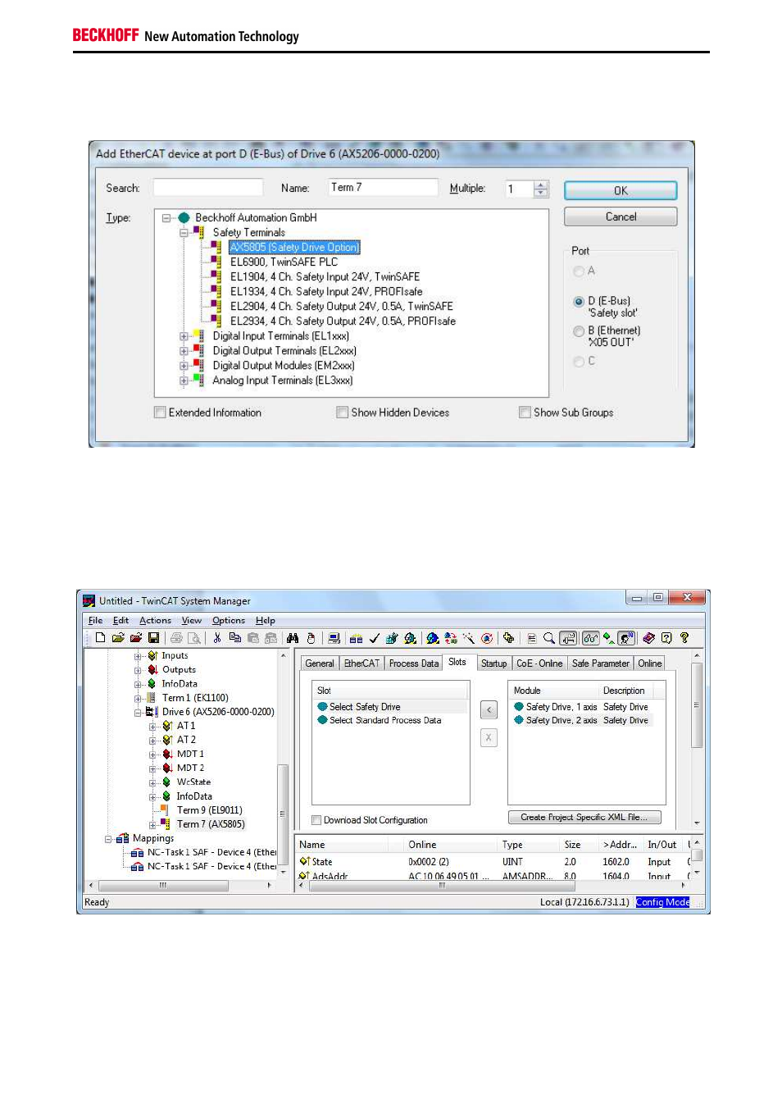Expand the Term 7 (AX5805) tree node

tap(152, 825)
